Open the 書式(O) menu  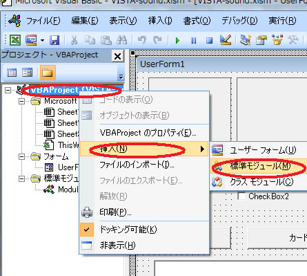point(197,21)
